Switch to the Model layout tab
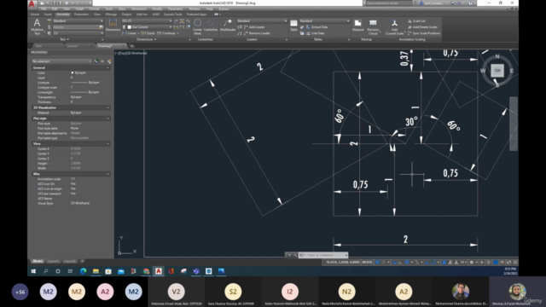The width and height of the screenshot is (546, 307). 38,261
